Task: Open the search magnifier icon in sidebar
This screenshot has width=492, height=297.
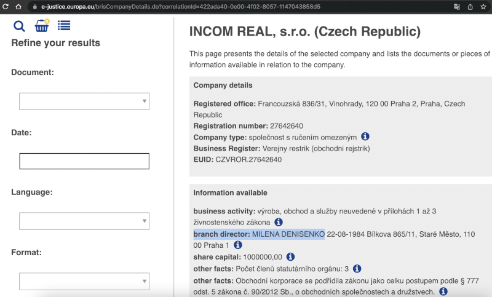Action: [x=19, y=26]
